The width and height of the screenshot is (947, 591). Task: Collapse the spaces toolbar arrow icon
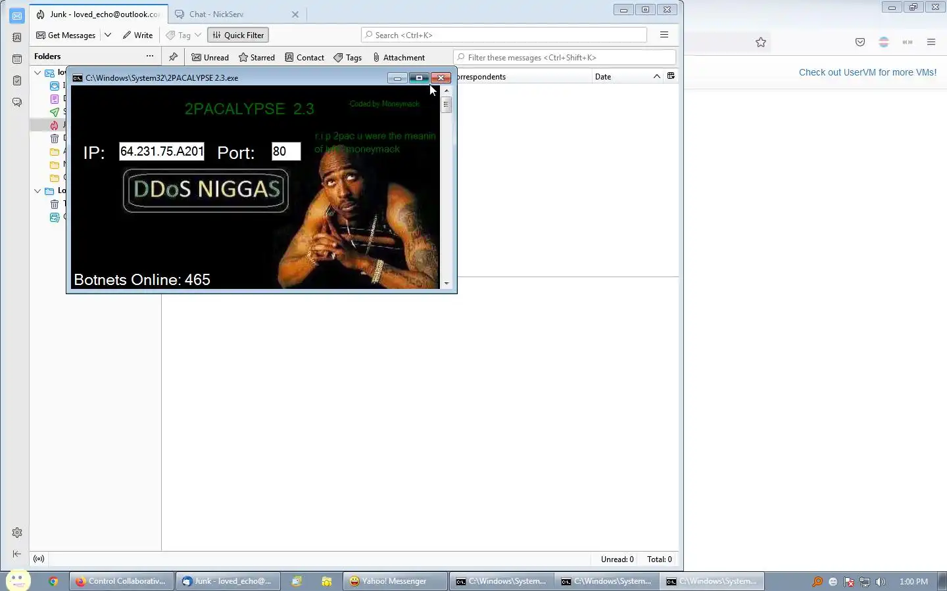click(17, 554)
